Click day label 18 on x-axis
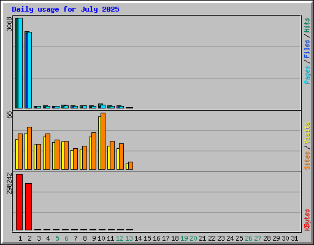Image resolution: width=314 pixels, height=245 pixels. point(175,238)
